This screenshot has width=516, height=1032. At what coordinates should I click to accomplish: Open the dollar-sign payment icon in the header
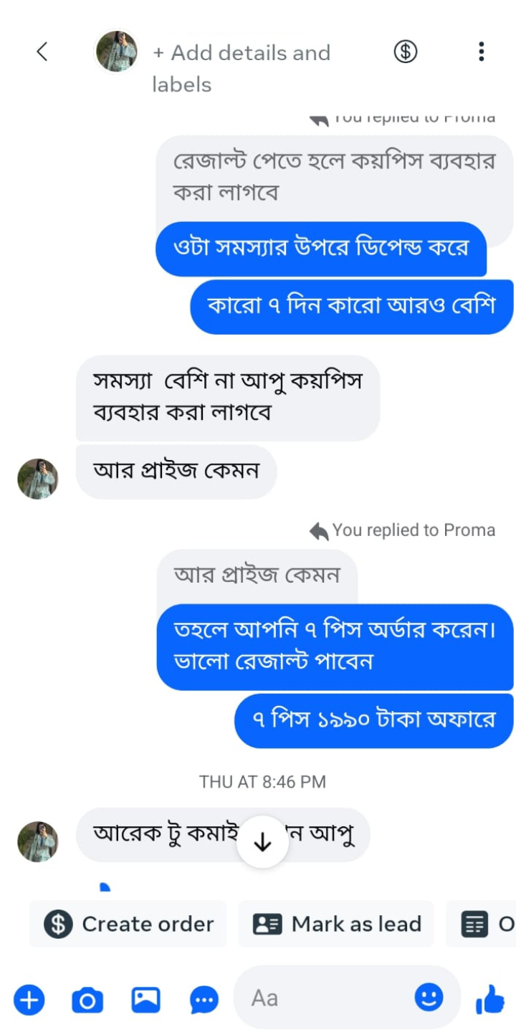[x=406, y=52]
